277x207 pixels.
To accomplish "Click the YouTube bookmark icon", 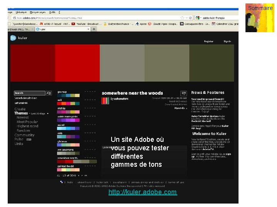I will tap(73, 24).
